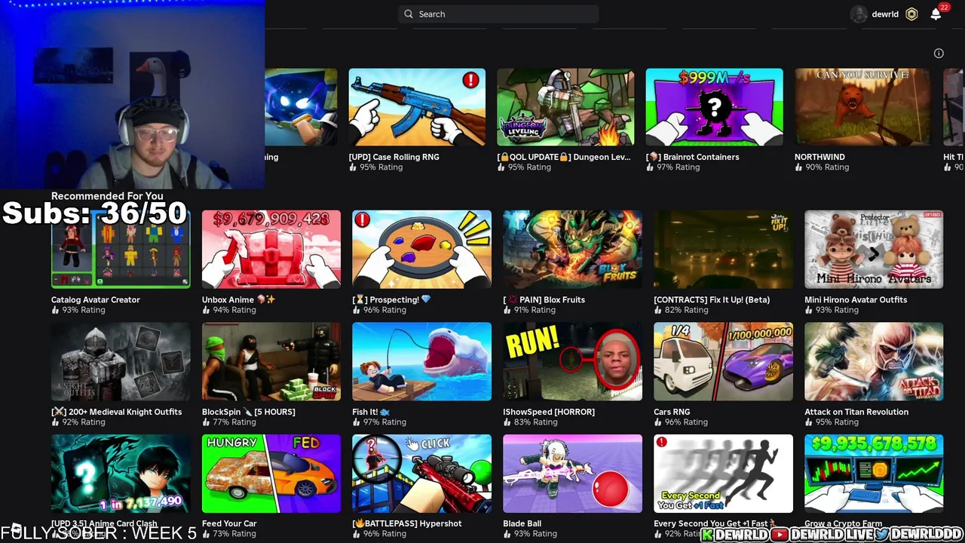Click the 'IShowSpeed [HORROR]' title

(549, 412)
